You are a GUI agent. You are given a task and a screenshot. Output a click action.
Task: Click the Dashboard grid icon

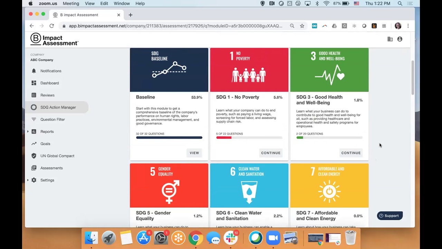pyautogui.click(x=34, y=83)
